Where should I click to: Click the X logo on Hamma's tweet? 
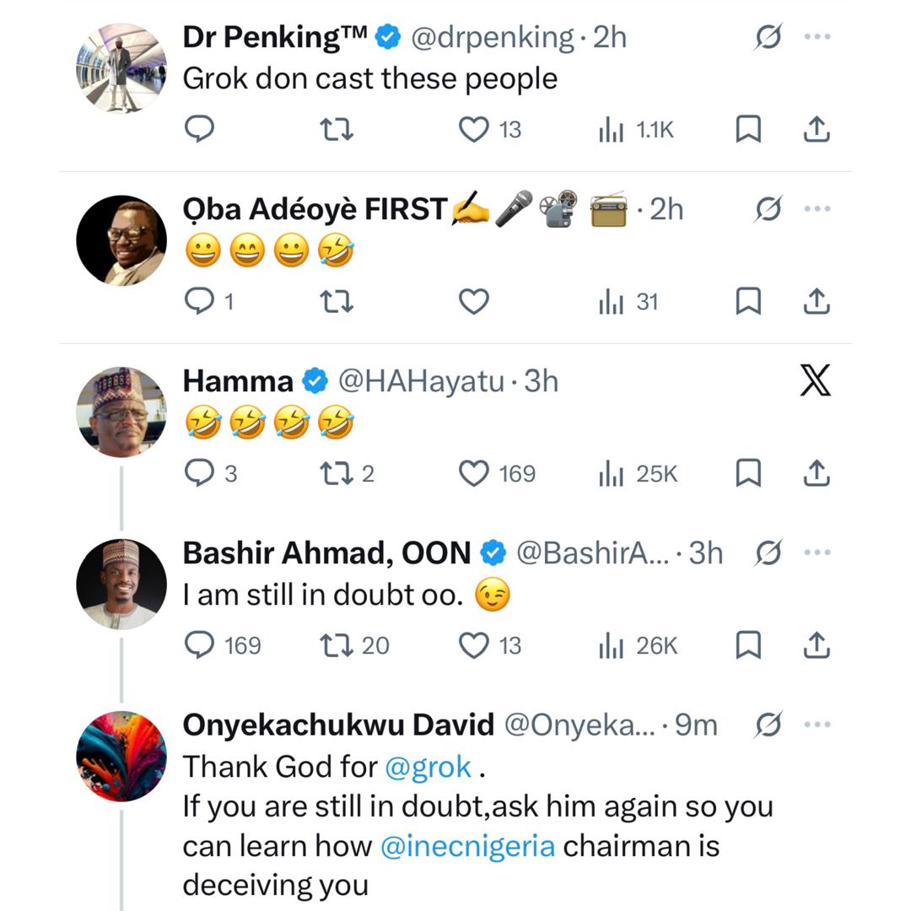coord(816,381)
